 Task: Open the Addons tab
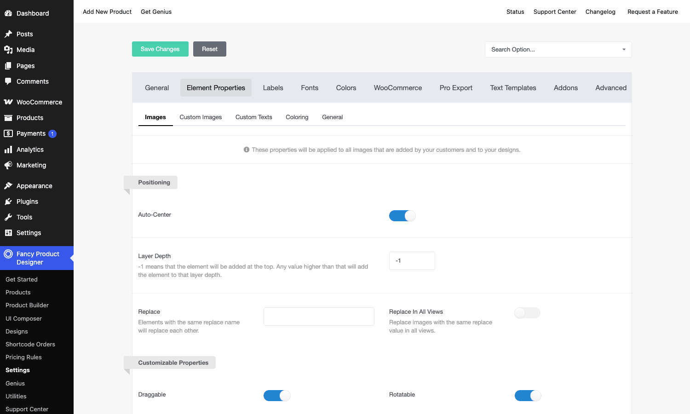(x=566, y=88)
